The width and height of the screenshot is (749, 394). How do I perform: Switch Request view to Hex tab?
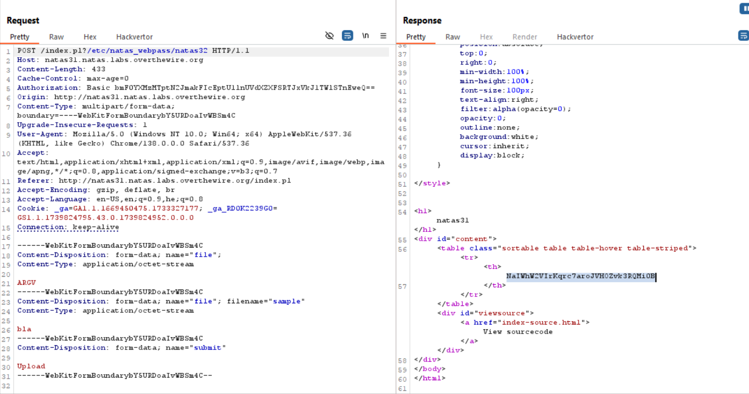coord(90,37)
